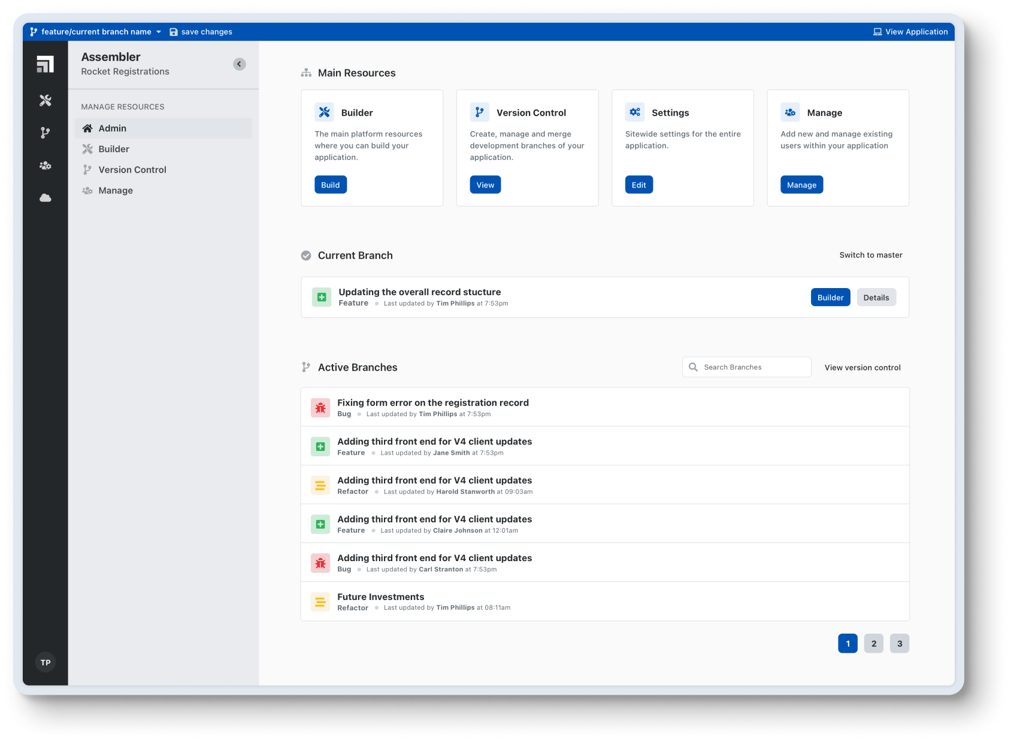Click the Main Resources sitemap icon
The height and width of the screenshot is (742, 1011).
(306, 73)
